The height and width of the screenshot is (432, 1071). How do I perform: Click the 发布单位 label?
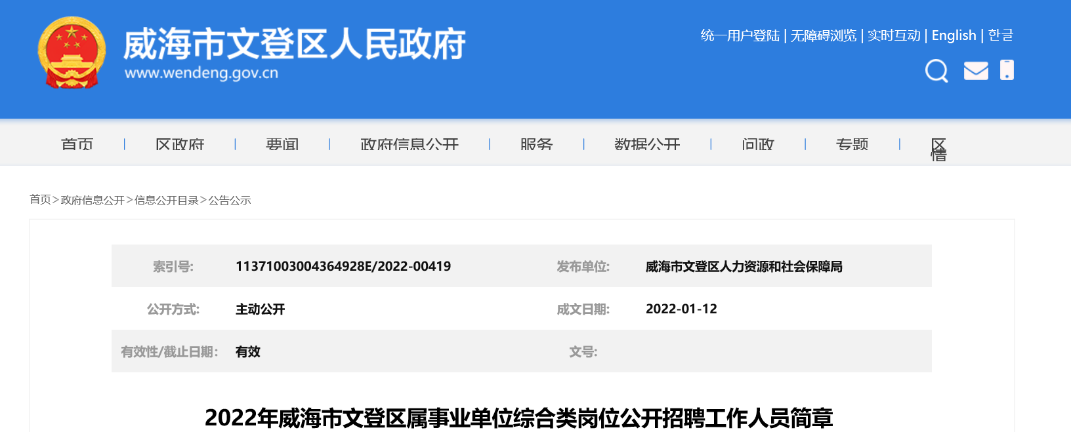click(x=583, y=266)
